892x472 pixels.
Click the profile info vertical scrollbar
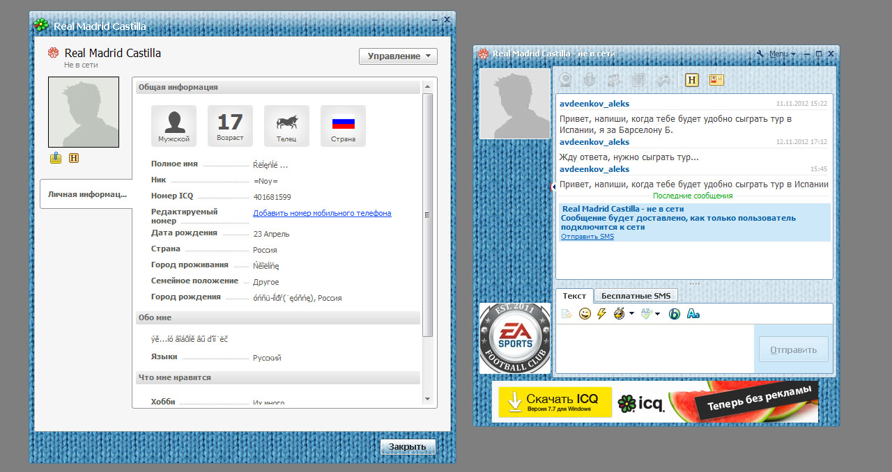(428, 216)
